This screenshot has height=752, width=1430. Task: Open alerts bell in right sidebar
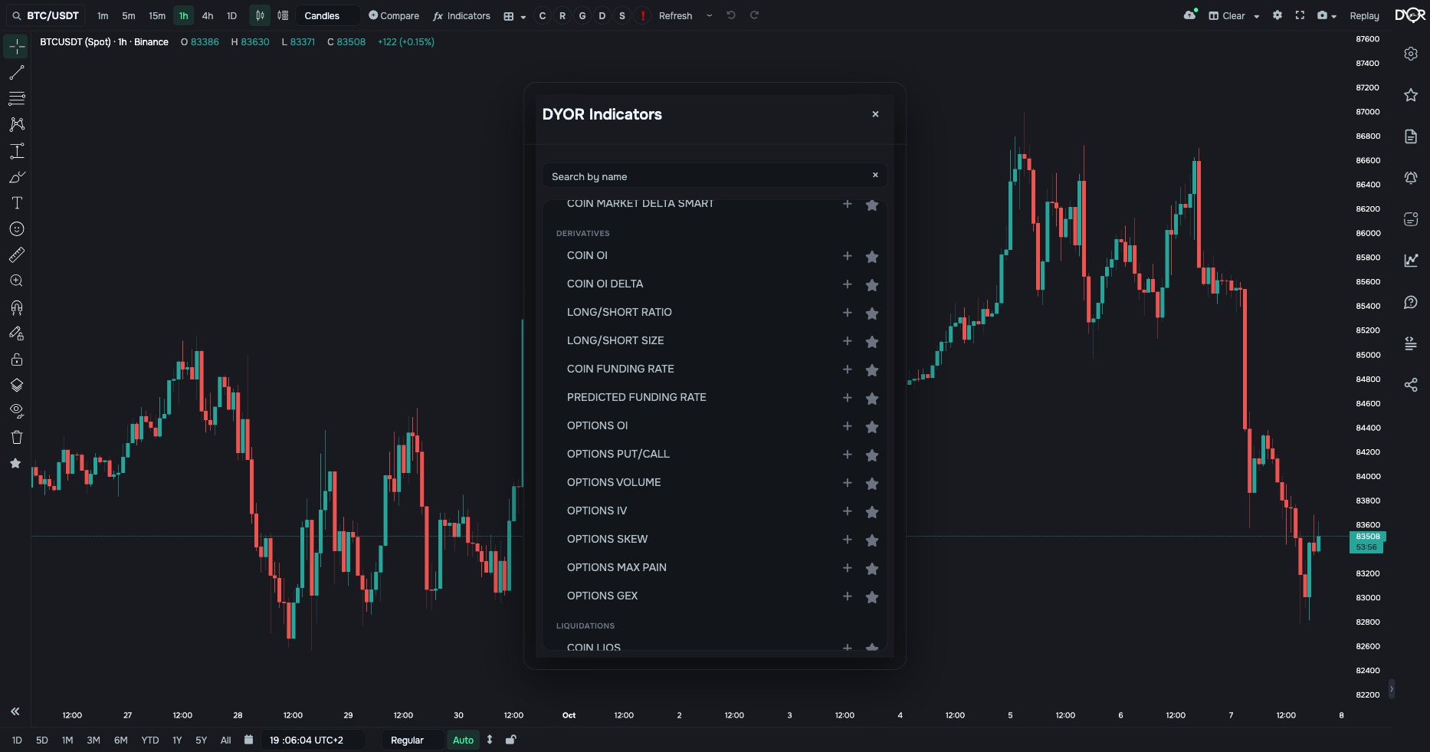1411,178
